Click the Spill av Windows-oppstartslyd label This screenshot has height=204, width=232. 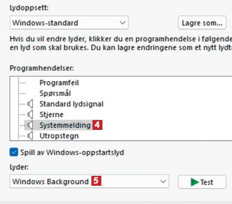pyautogui.click(x=72, y=153)
